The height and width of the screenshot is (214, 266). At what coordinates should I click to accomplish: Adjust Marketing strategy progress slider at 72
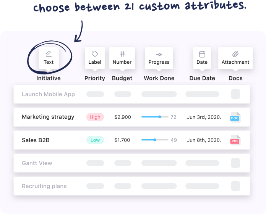click(160, 117)
